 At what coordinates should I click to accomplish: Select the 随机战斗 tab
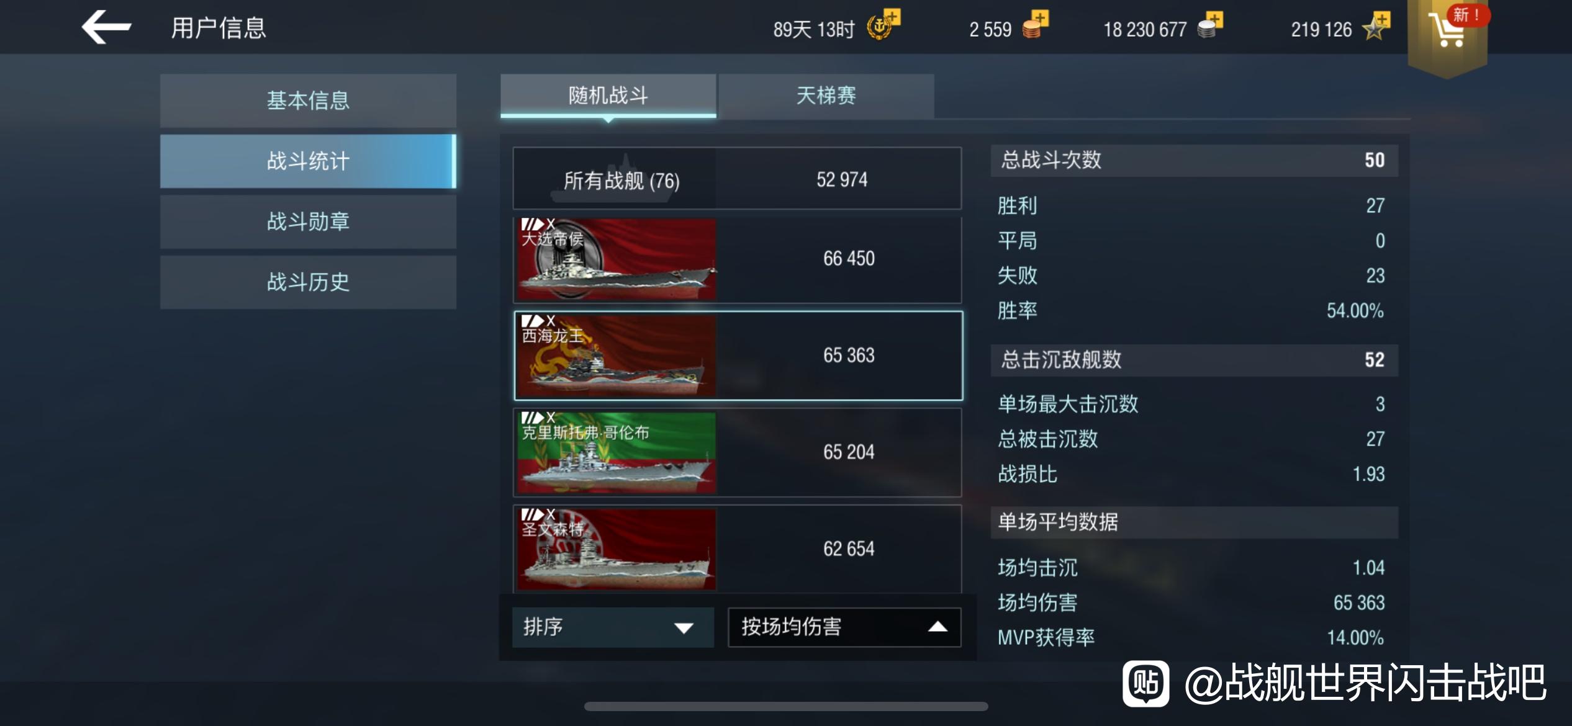pyautogui.click(x=608, y=96)
